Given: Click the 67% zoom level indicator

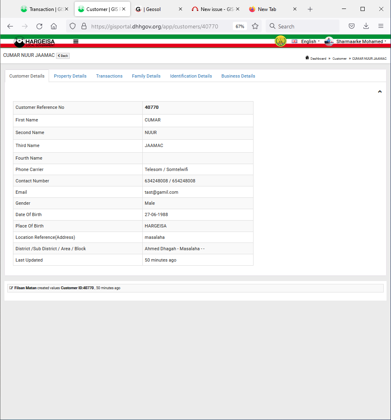Looking at the screenshot, I should click(x=240, y=26).
